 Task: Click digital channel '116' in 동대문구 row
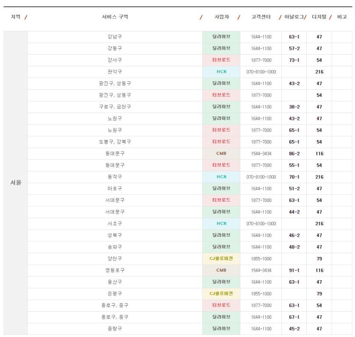coord(319,154)
